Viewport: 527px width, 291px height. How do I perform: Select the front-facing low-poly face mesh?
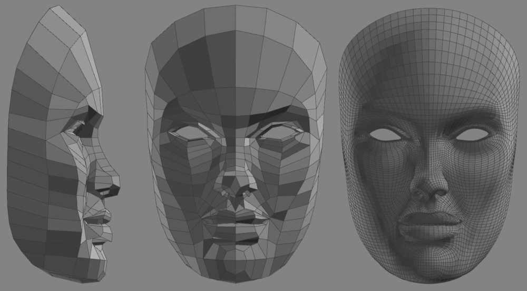coord(236,144)
